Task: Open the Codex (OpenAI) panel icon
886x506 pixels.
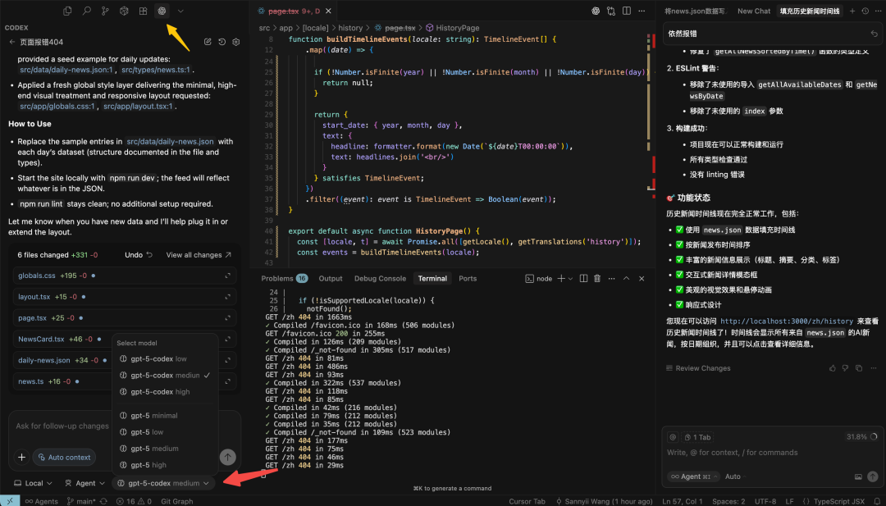Action: (162, 11)
